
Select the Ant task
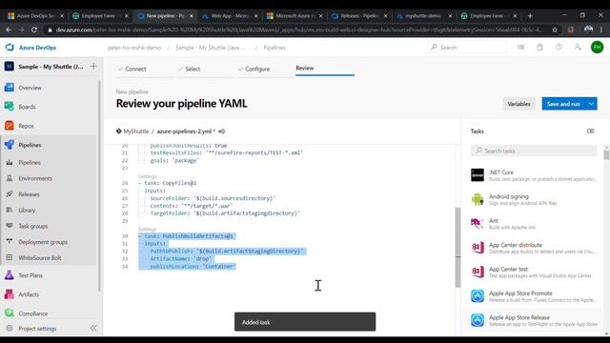coord(533,224)
